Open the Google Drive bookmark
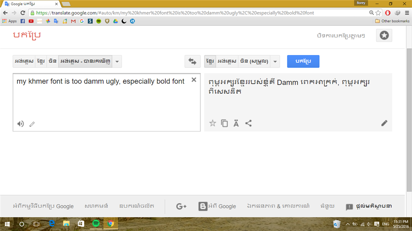412x231 pixels. tap(115, 21)
